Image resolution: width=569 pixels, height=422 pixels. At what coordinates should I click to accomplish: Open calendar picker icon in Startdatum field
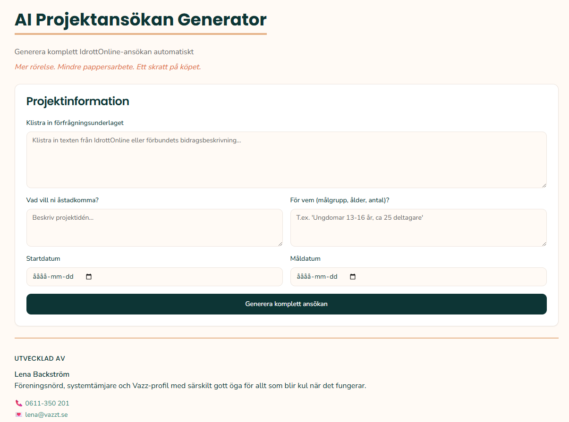click(89, 277)
